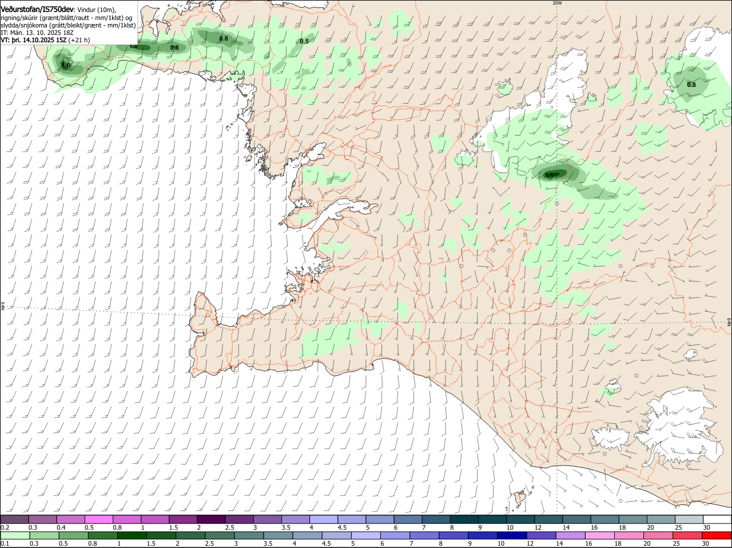Click the upper legend swatch between 1.5 and 2

183,519
